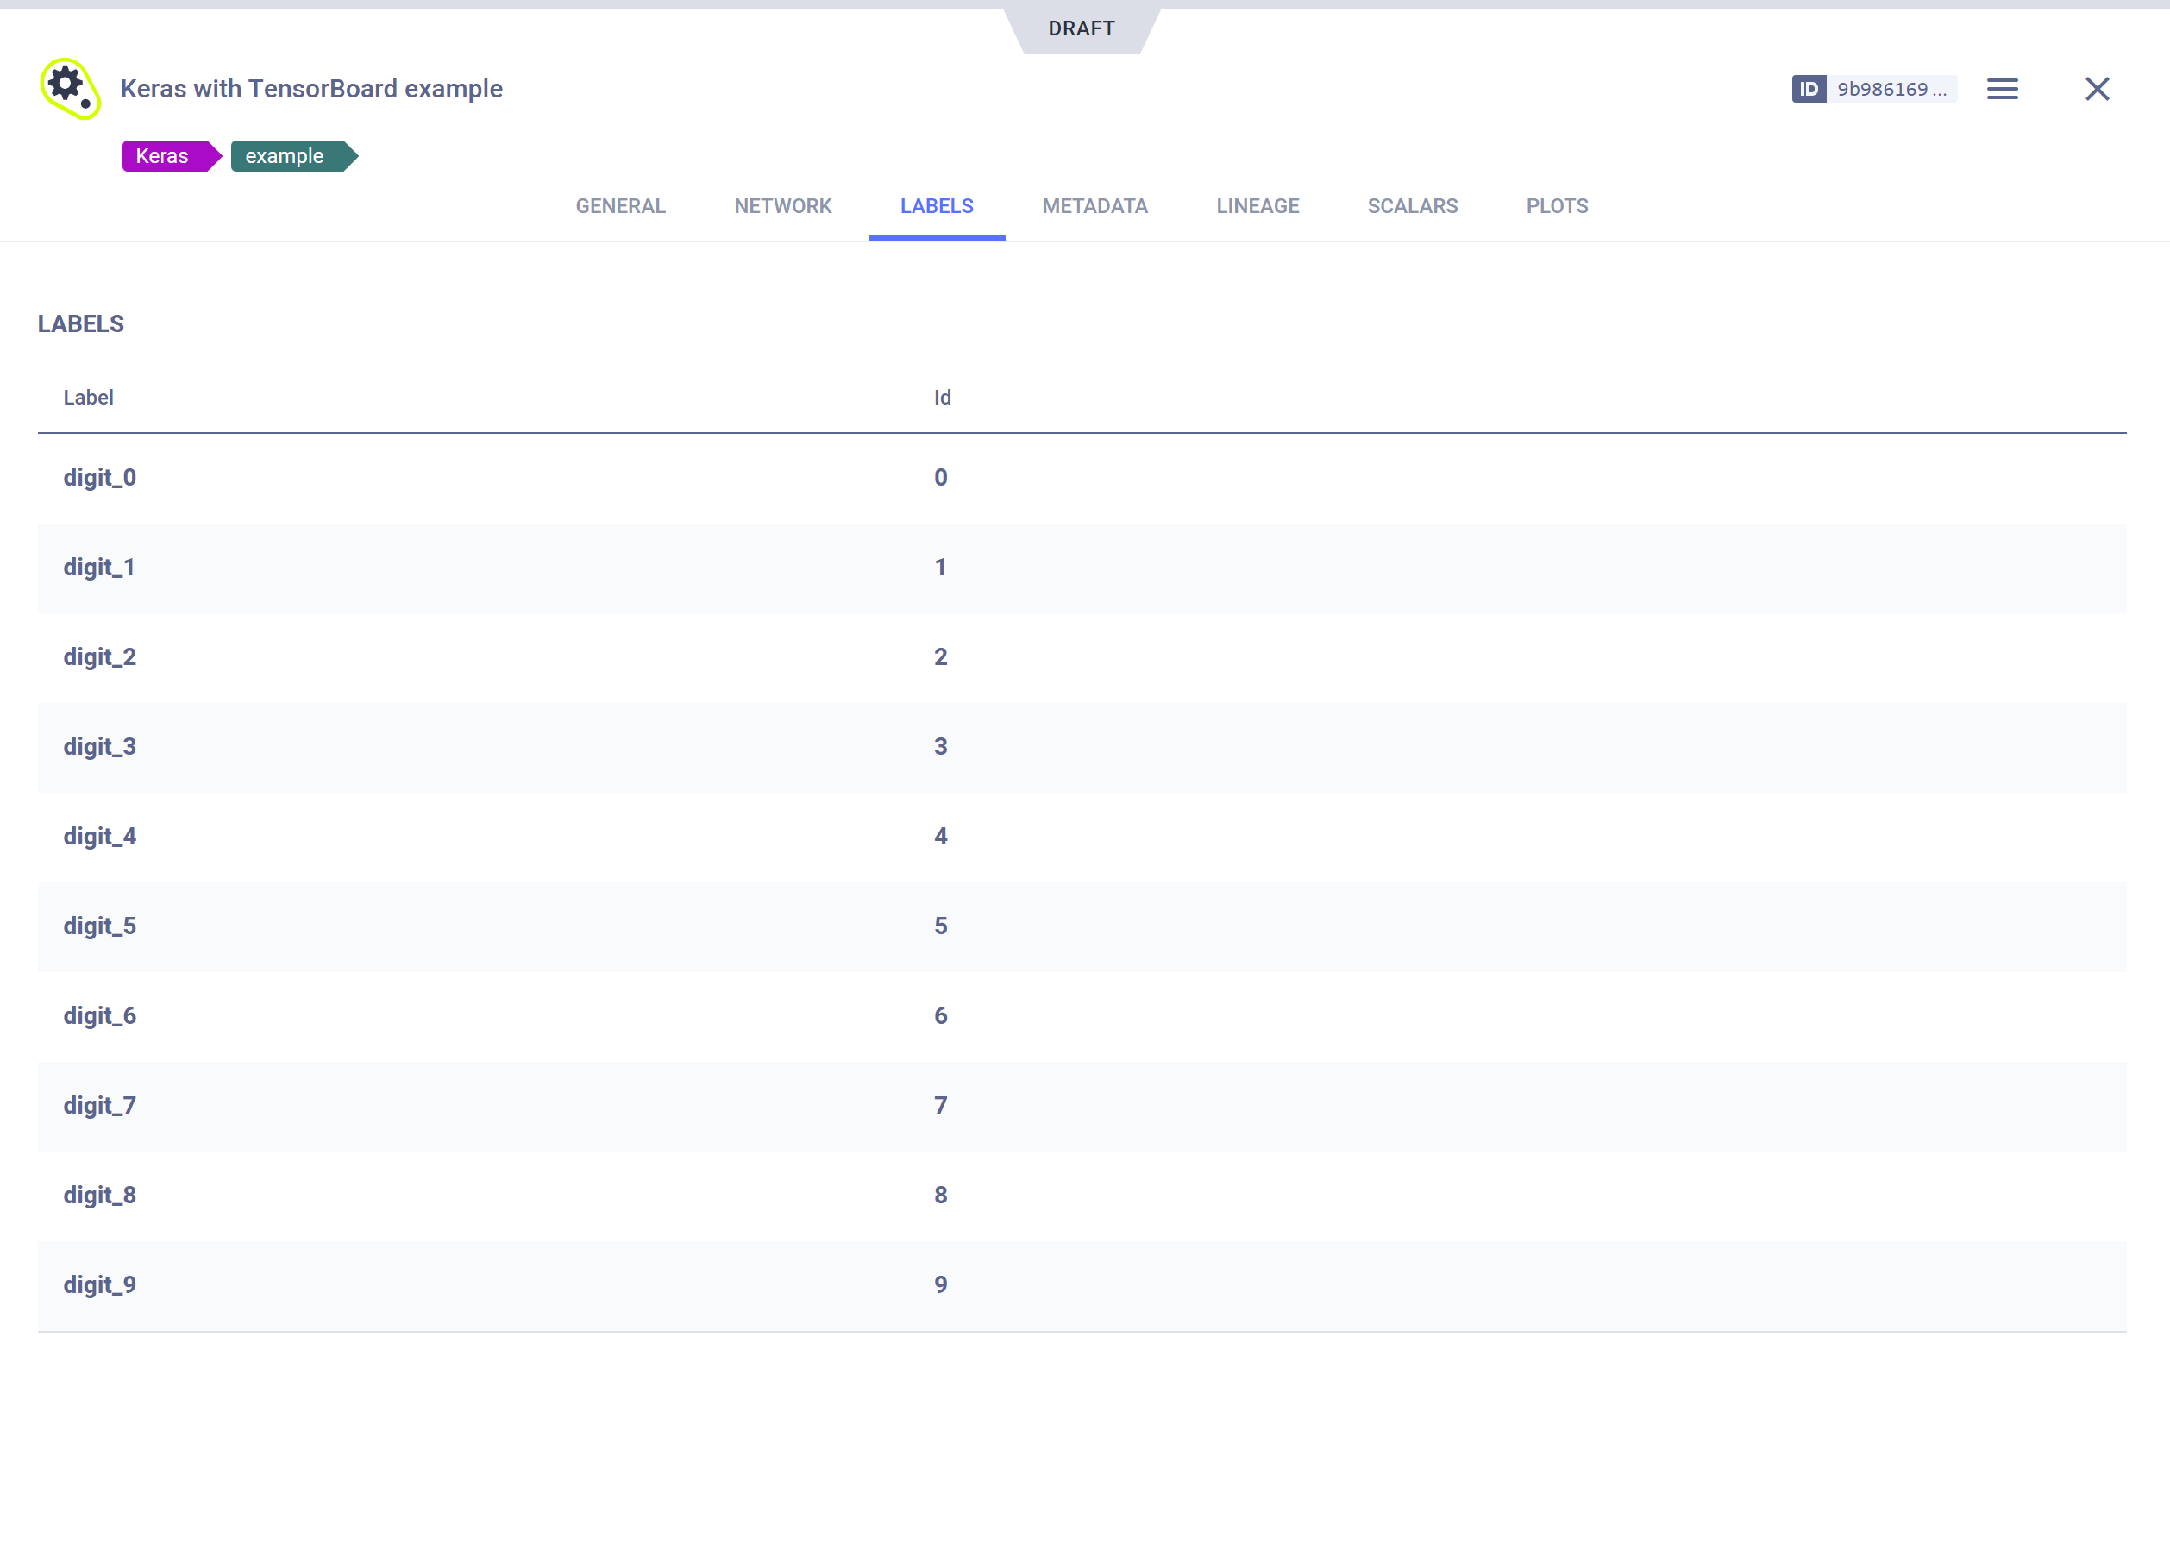The image size is (2170, 1544).
Task: Switch to the SCALARS tab
Action: coord(1412,206)
